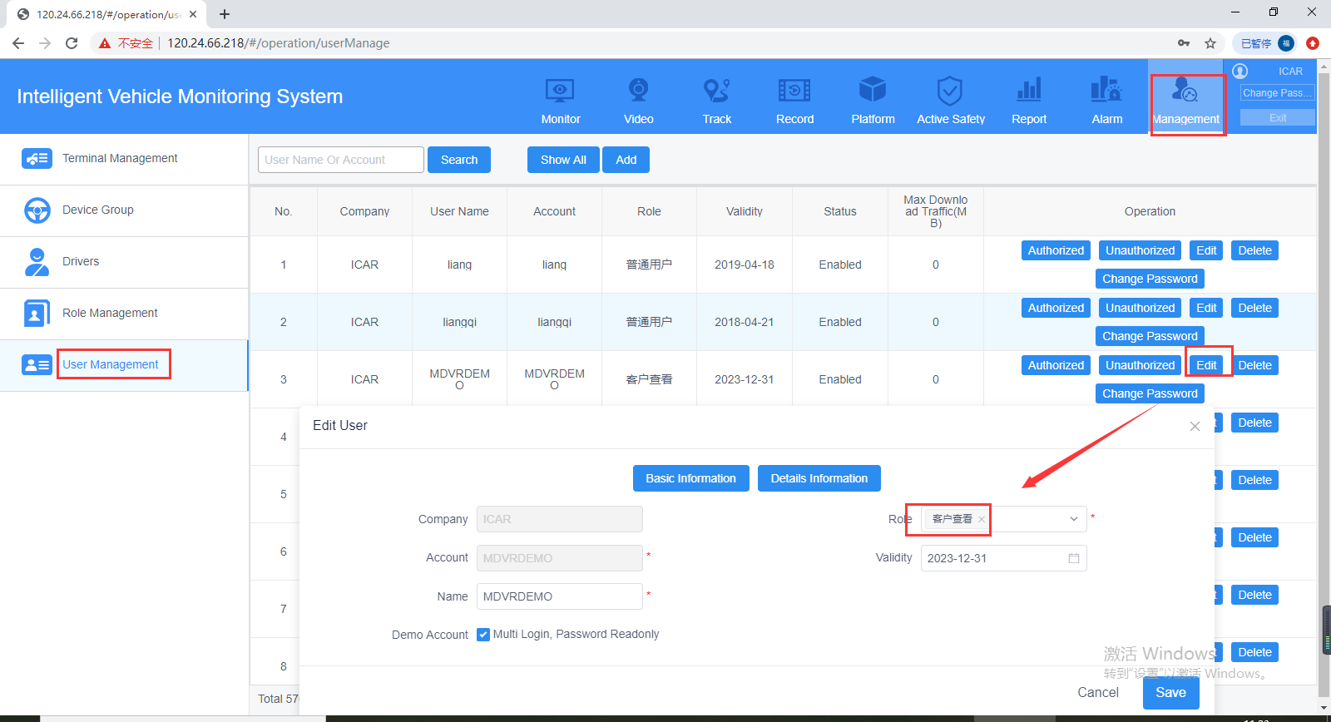The image size is (1331, 722).
Task: Open the Alarm module icon
Action: [x=1106, y=90]
